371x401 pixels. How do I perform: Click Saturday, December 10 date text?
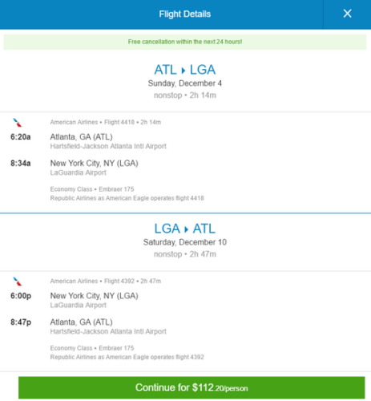[x=185, y=242]
